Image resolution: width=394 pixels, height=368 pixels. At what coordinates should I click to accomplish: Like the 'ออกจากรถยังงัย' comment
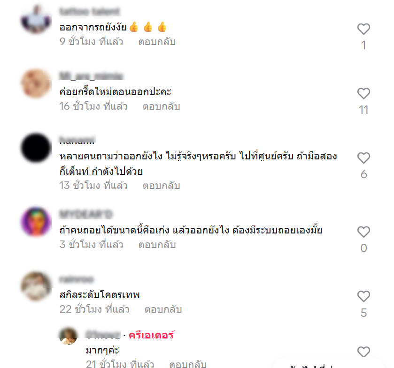(x=363, y=29)
